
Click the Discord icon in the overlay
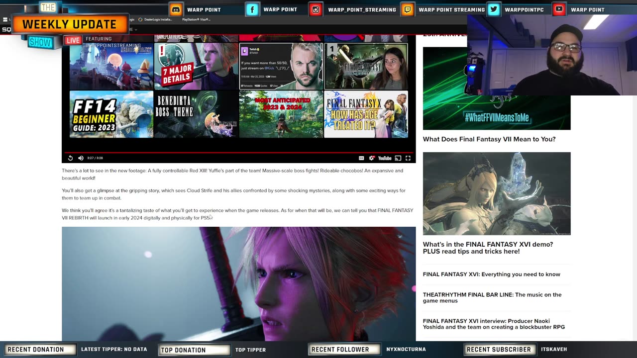[176, 9]
